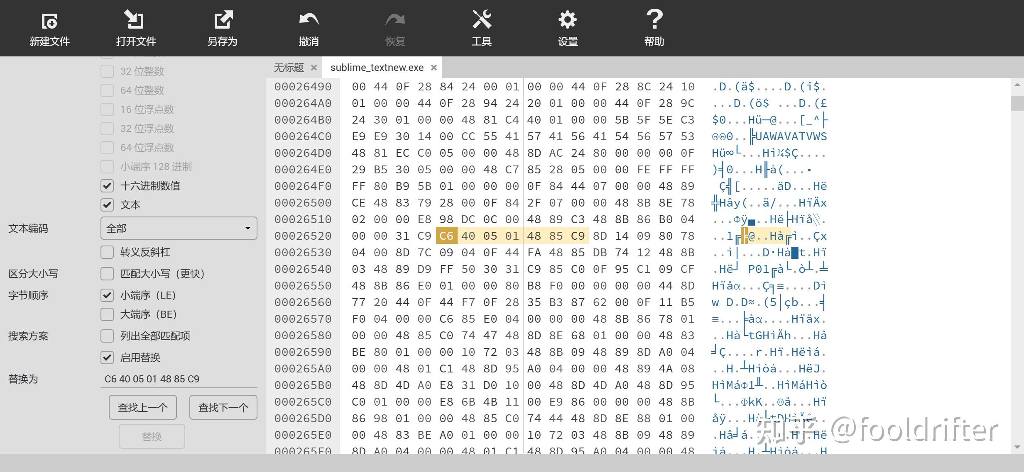Image resolution: width=1024 pixels, height=472 pixels.
Task: Uncheck the 十六进制数值 checkbox
Action: pos(107,186)
